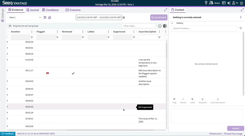Click the context comment text box
Viewport: 245px width, 136px height.
click(207, 116)
